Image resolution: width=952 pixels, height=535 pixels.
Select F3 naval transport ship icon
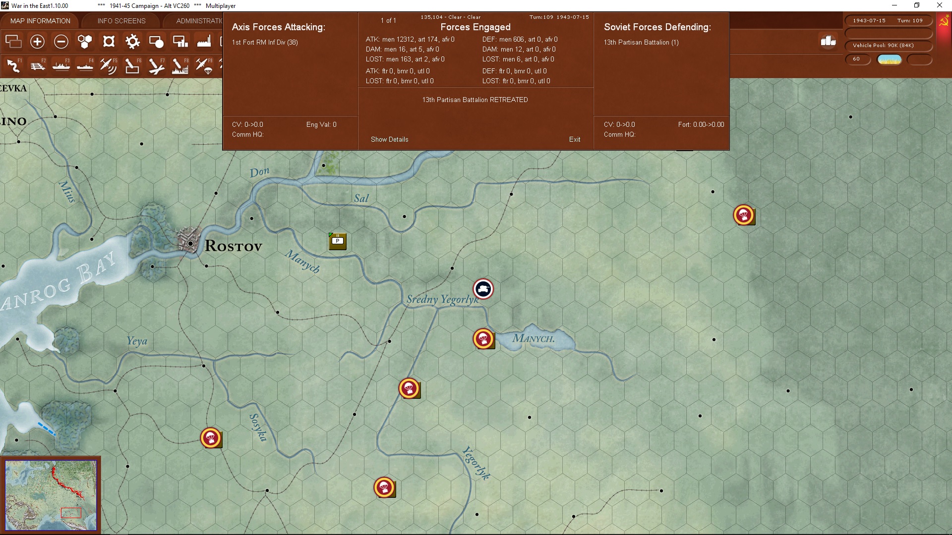(x=61, y=65)
